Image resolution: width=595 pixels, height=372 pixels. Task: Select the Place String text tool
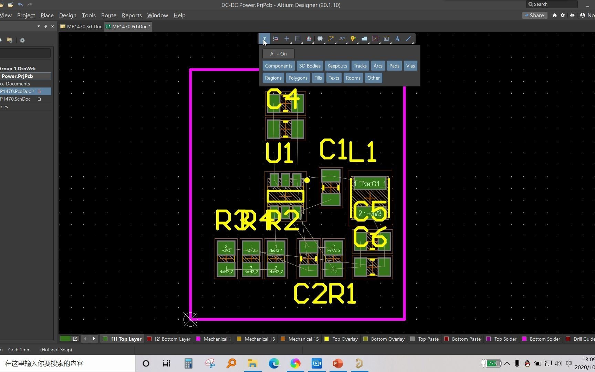click(397, 39)
